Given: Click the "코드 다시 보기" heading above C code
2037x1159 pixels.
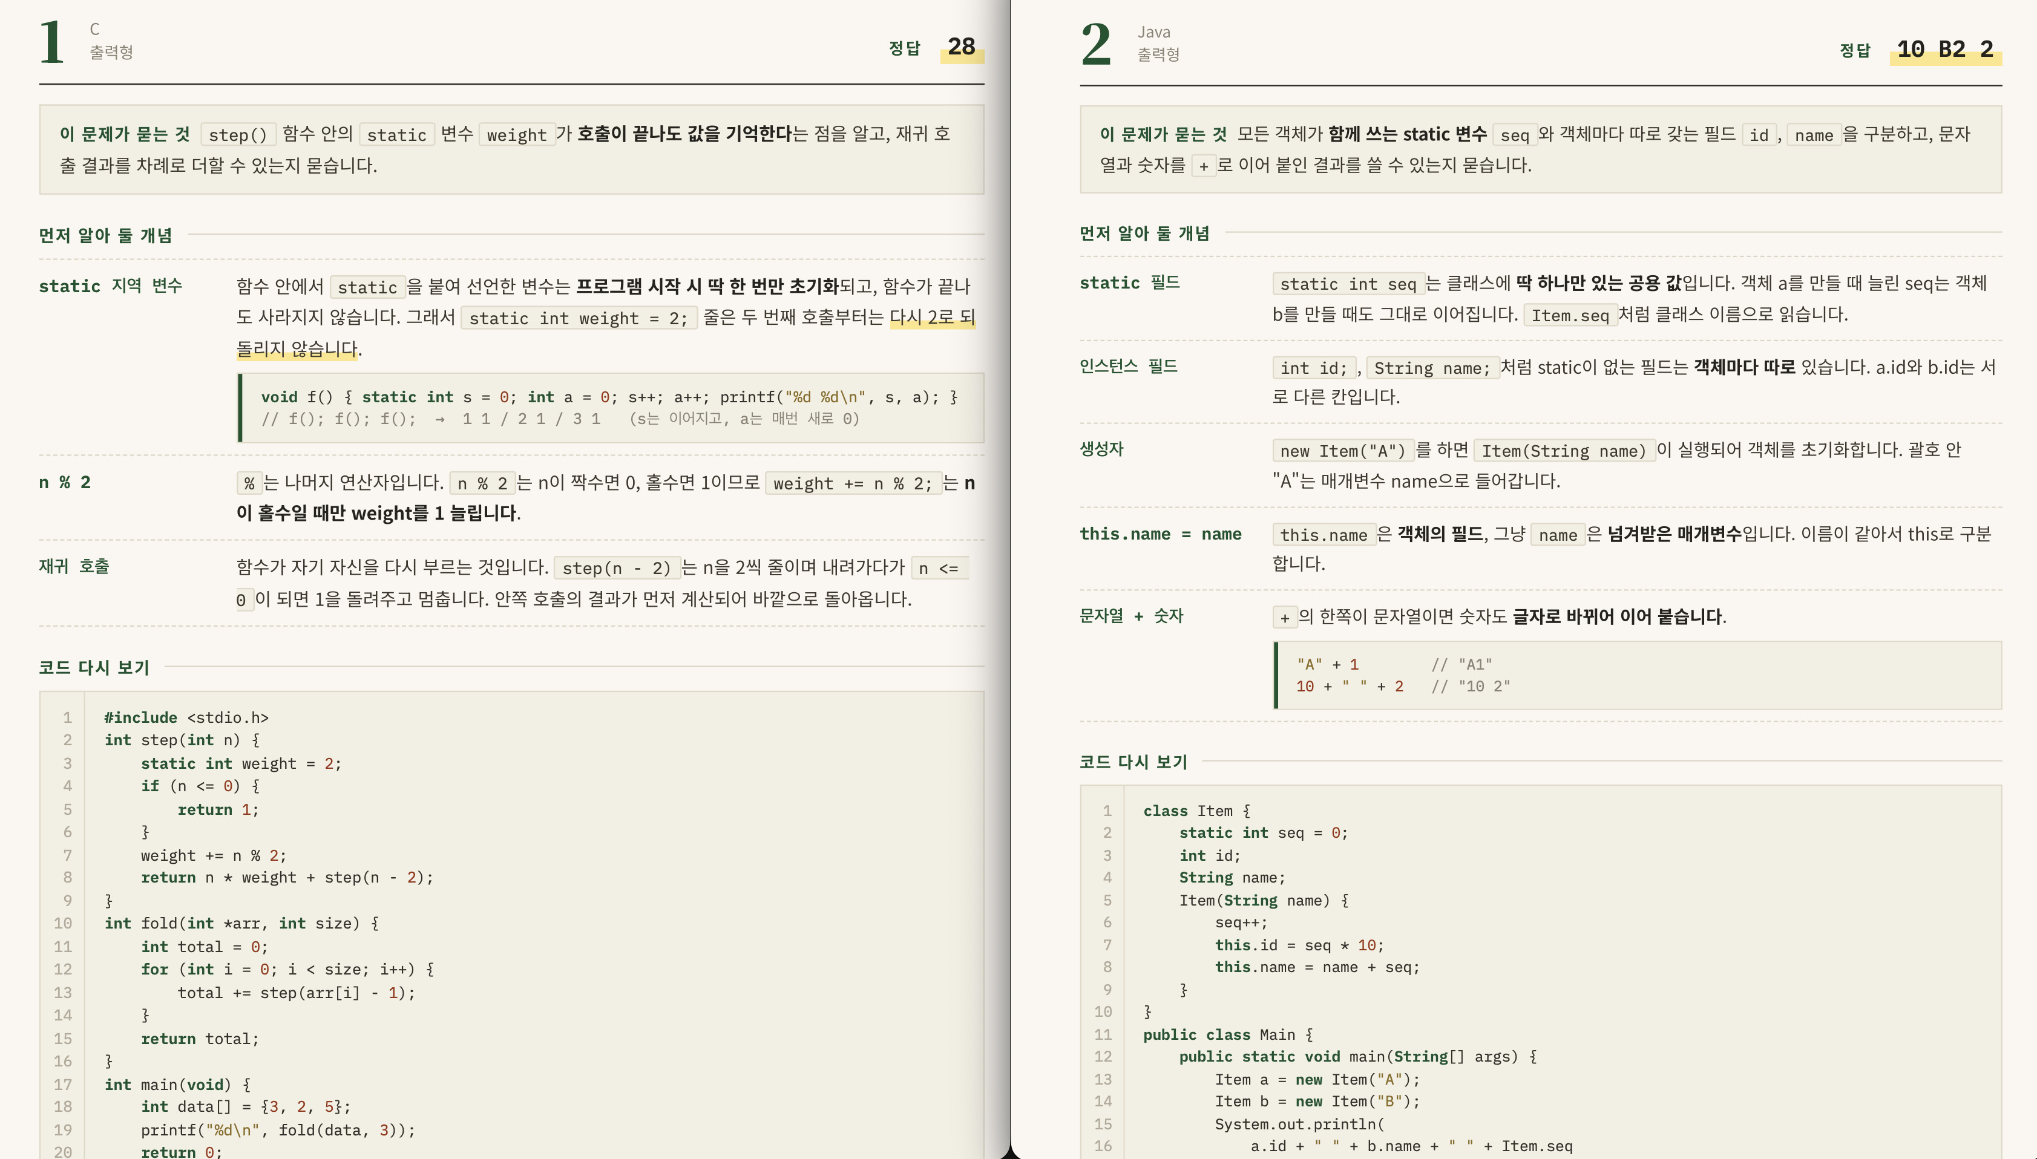Looking at the screenshot, I should (x=94, y=667).
